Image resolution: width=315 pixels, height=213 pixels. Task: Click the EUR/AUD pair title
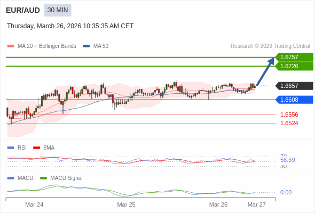[23, 10]
